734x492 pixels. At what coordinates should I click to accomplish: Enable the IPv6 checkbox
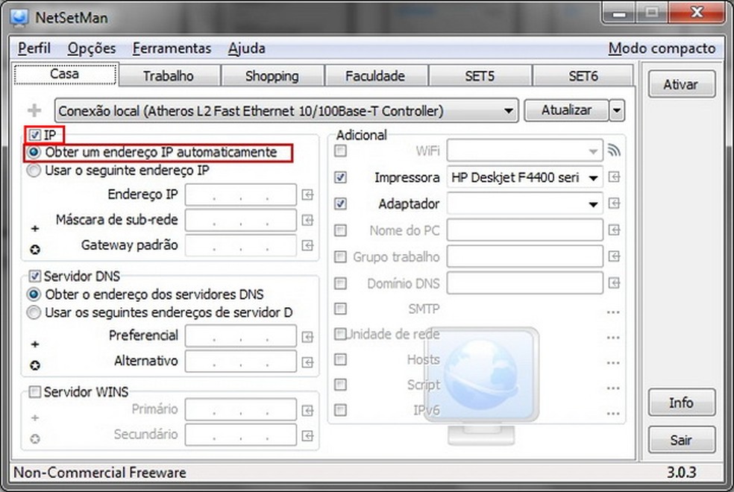pyautogui.click(x=341, y=410)
